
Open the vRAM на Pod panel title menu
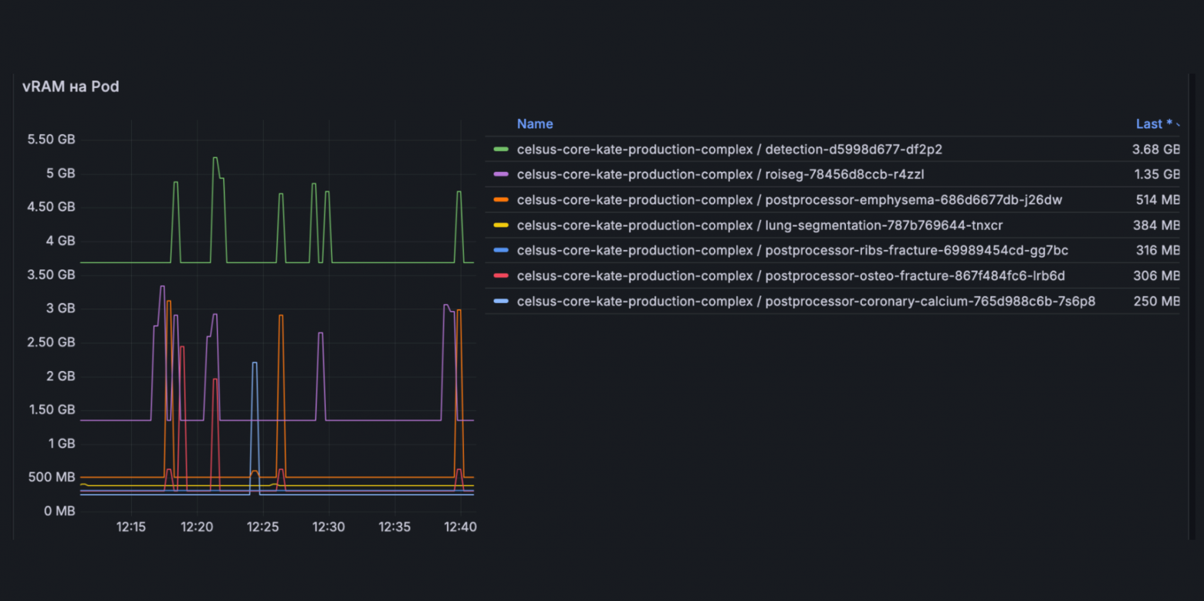click(x=71, y=87)
